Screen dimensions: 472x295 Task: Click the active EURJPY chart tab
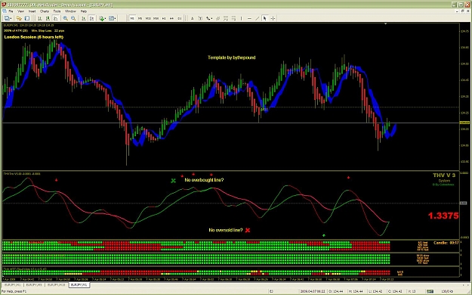[x=79, y=284]
